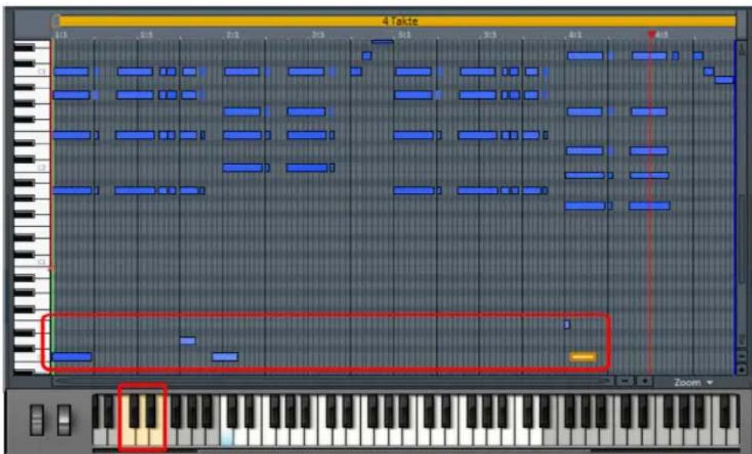The height and width of the screenshot is (454, 752).
Task: Select the long blue note at bar 4:1
Action: pyautogui.click(x=584, y=56)
